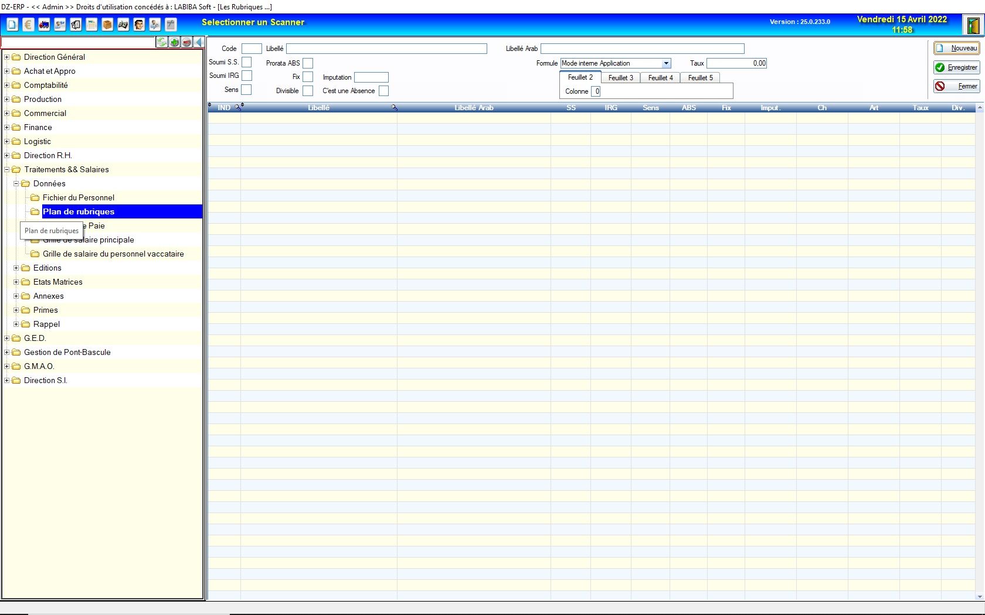Screen dimensions: 985x615
Task: Click the exit door icon
Action: (973, 26)
